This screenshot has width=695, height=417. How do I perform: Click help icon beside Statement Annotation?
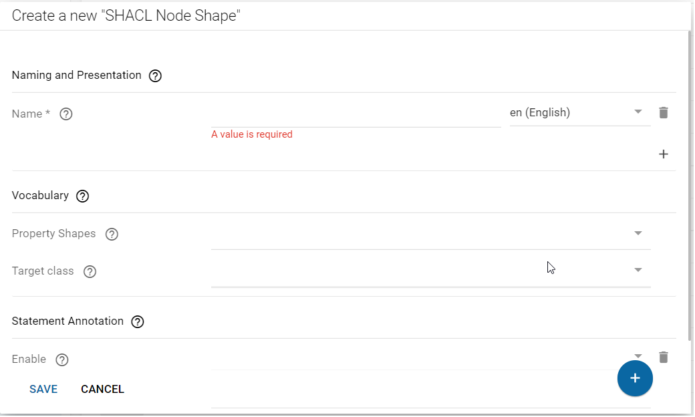137,322
